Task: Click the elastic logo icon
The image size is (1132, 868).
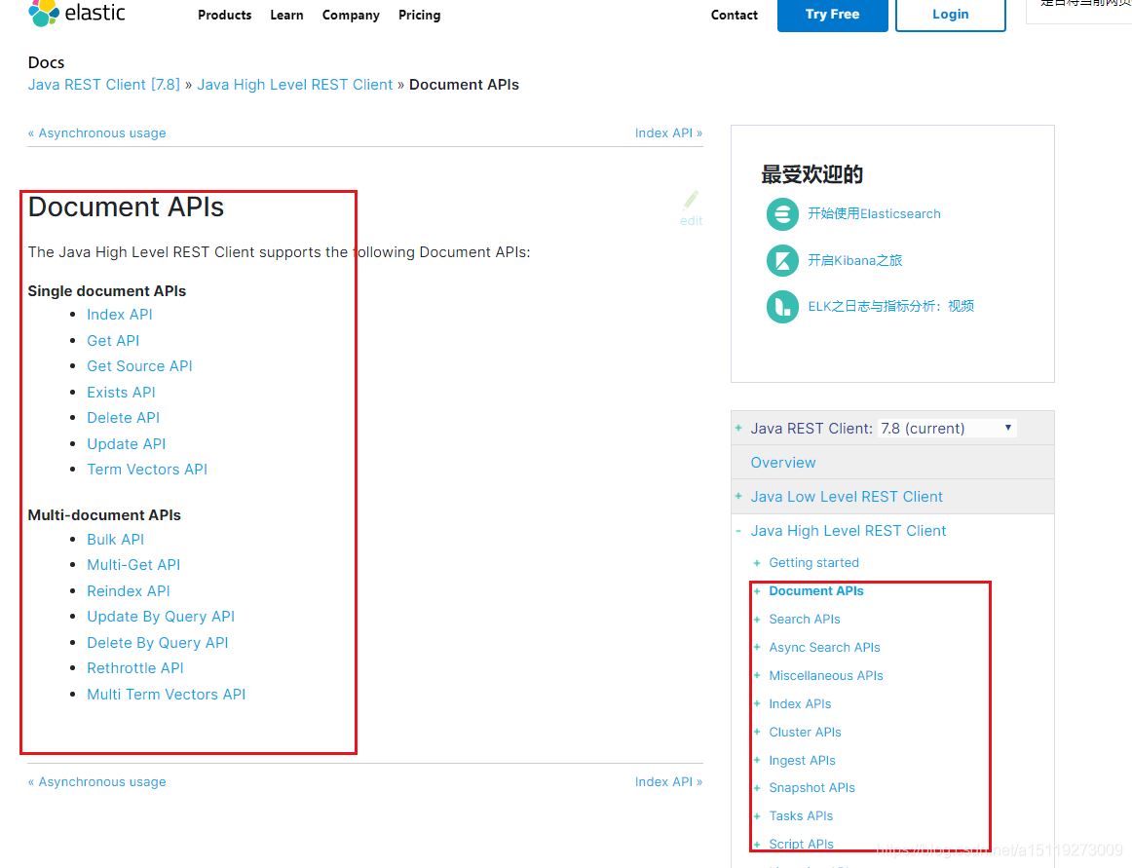Action: pyautogui.click(x=43, y=13)
